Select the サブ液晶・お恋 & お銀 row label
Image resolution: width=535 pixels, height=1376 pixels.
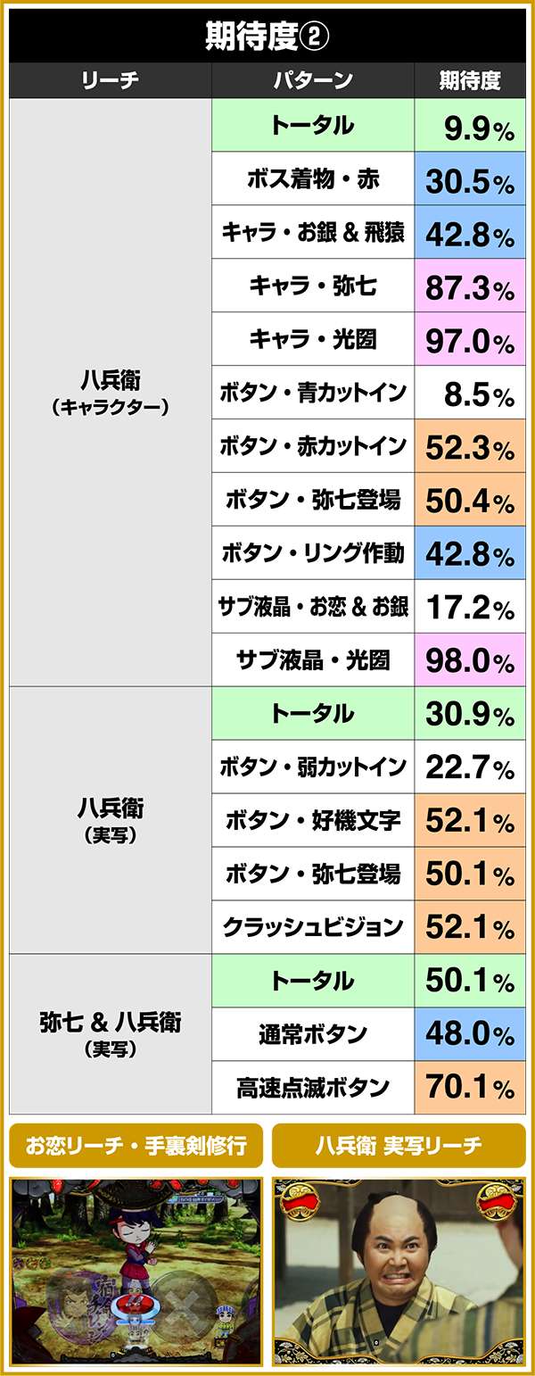pos(313,608)
